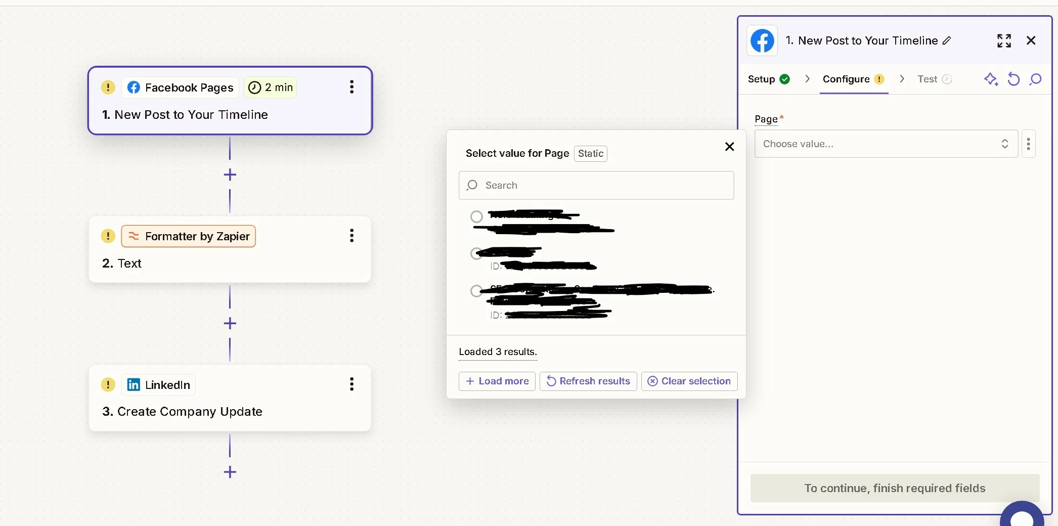Select the third page radio option
Viewport: 1058px width, 526px height.
pos(476,291)
